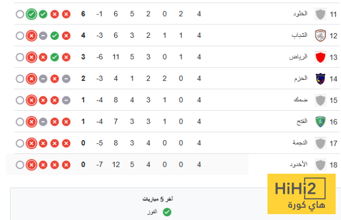Click the empty upcoming-match circle in الخلود row

point(20,14)
